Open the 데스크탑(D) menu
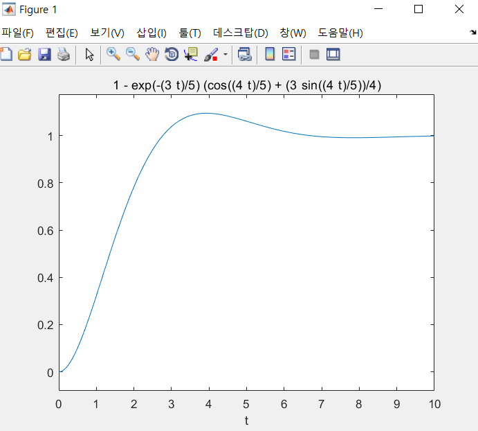The height and width of the screenshot is (431, 478). 240,33
